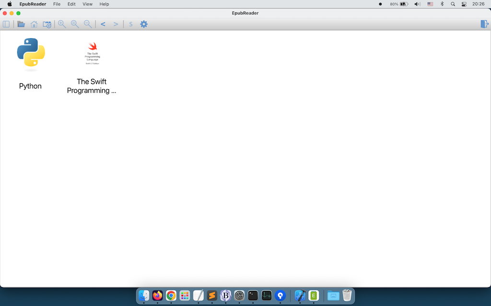This screenshot has width=491, height=306.
Task: Toggle the sidebar panel view icon
Action: [x=6, y=24]
